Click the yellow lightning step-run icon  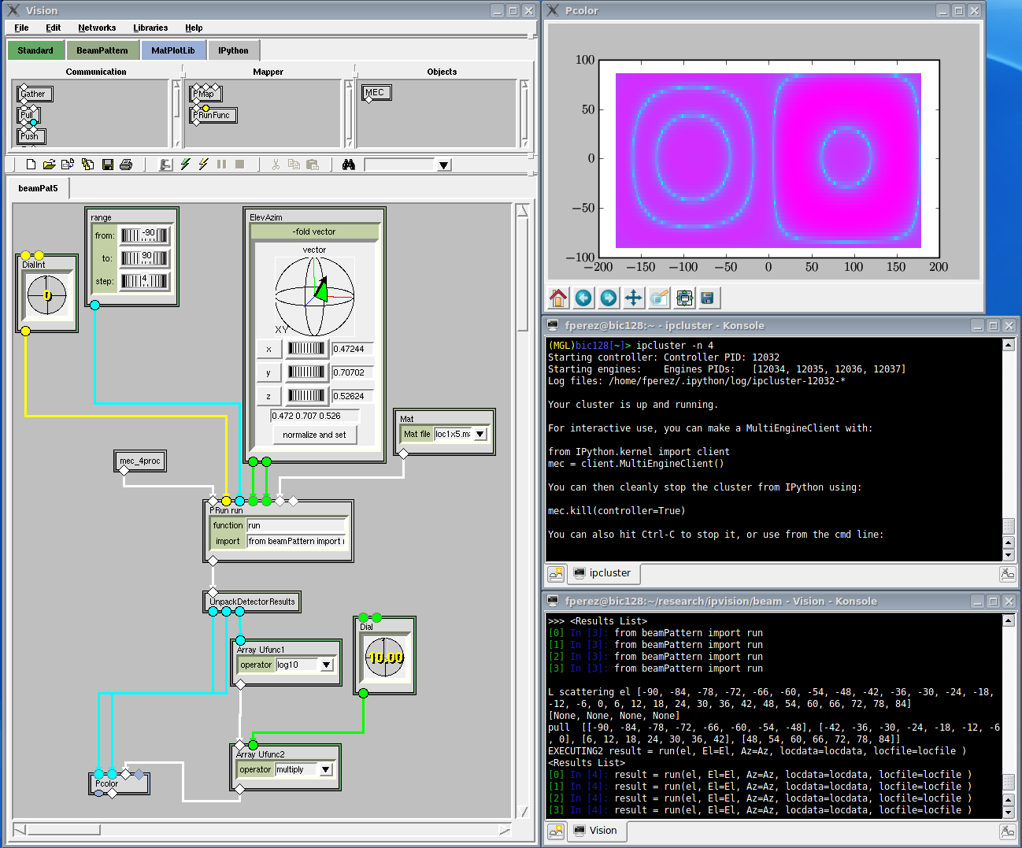(203, 165)
